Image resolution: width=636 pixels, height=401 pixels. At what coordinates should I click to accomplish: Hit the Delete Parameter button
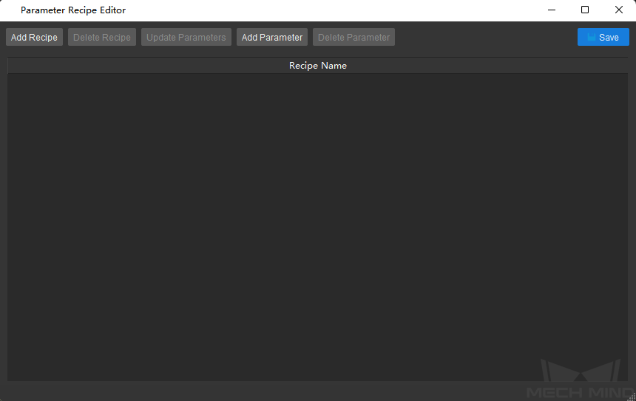point(353,37)
